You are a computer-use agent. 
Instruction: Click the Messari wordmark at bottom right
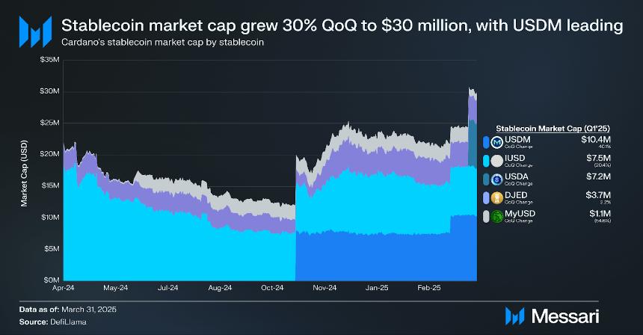coord(564,316)
